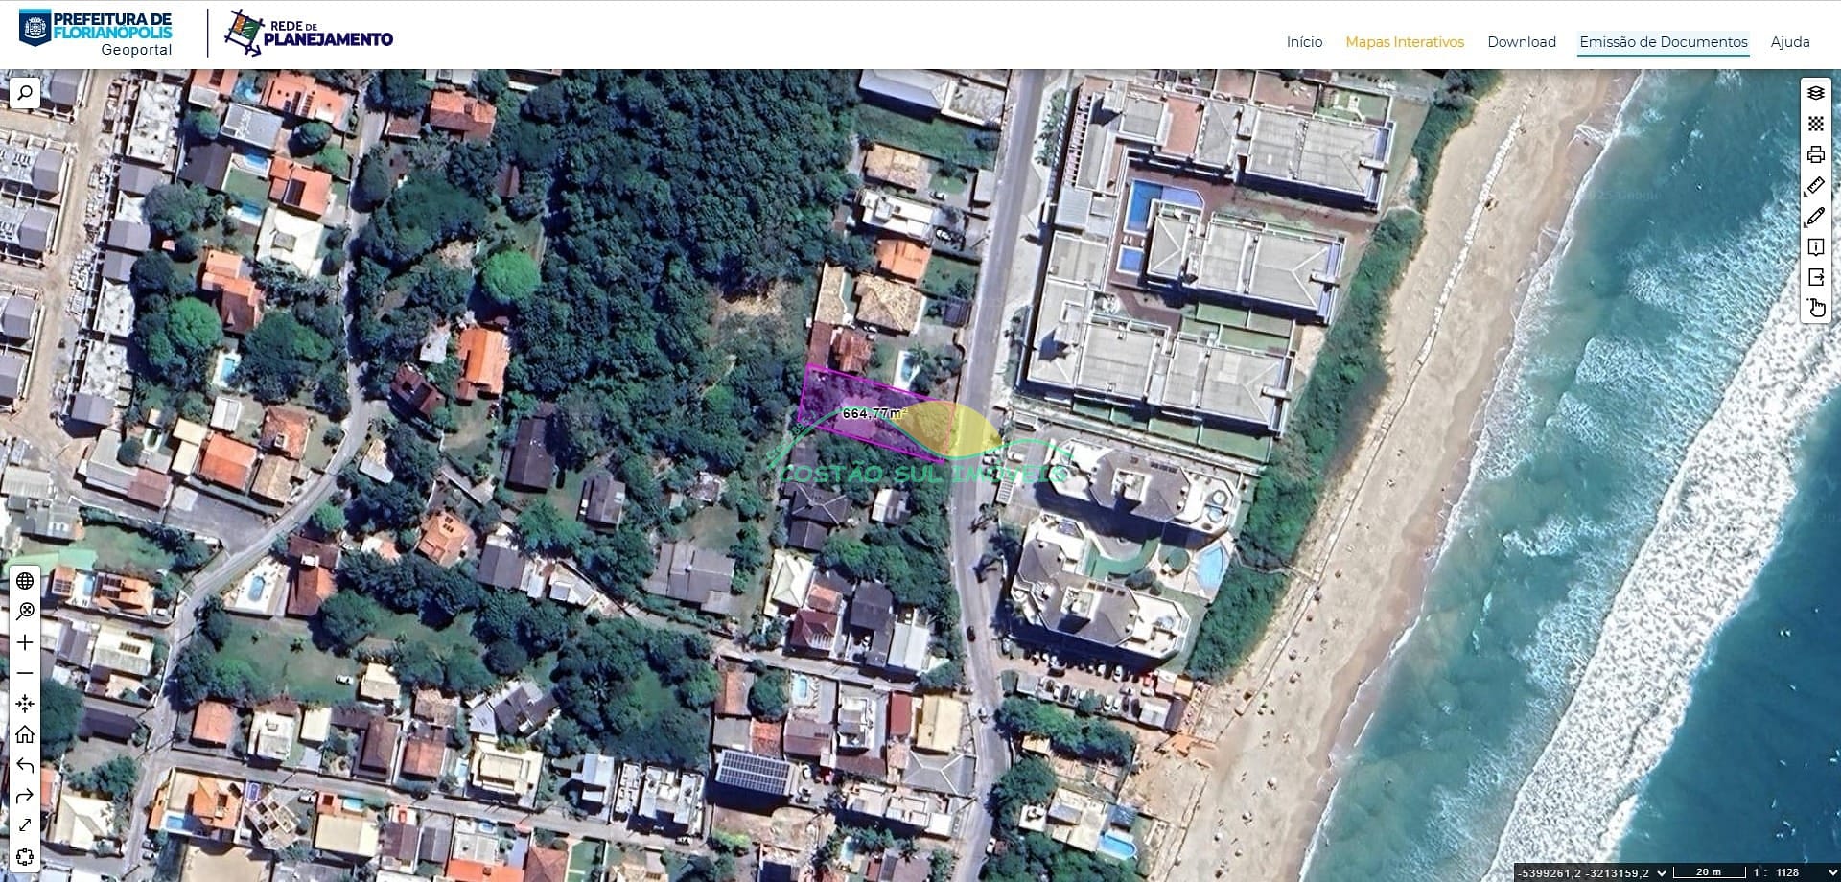Select the pencil drawing tool
The image size is (1841, 882).
click(x=1815, y=217)
